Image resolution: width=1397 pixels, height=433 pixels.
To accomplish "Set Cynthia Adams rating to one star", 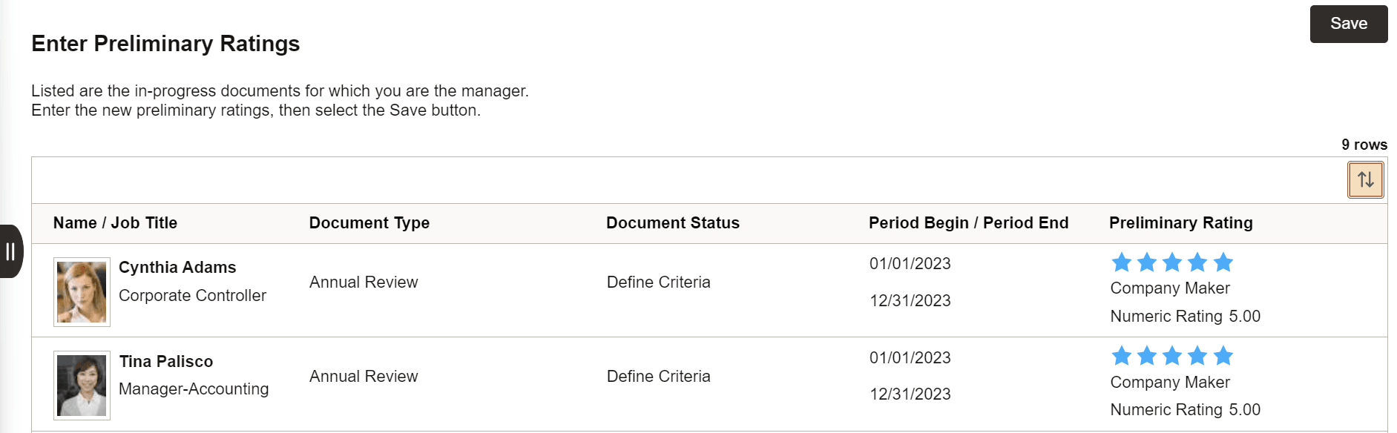I will click(1122, 262).
